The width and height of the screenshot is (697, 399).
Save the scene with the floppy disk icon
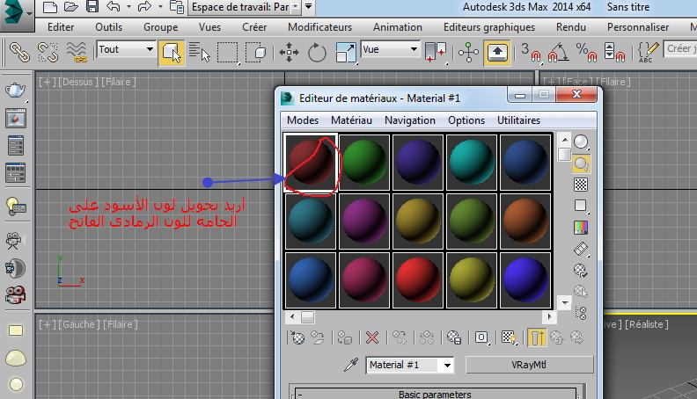pyautogui.click(x=92, y=7)
